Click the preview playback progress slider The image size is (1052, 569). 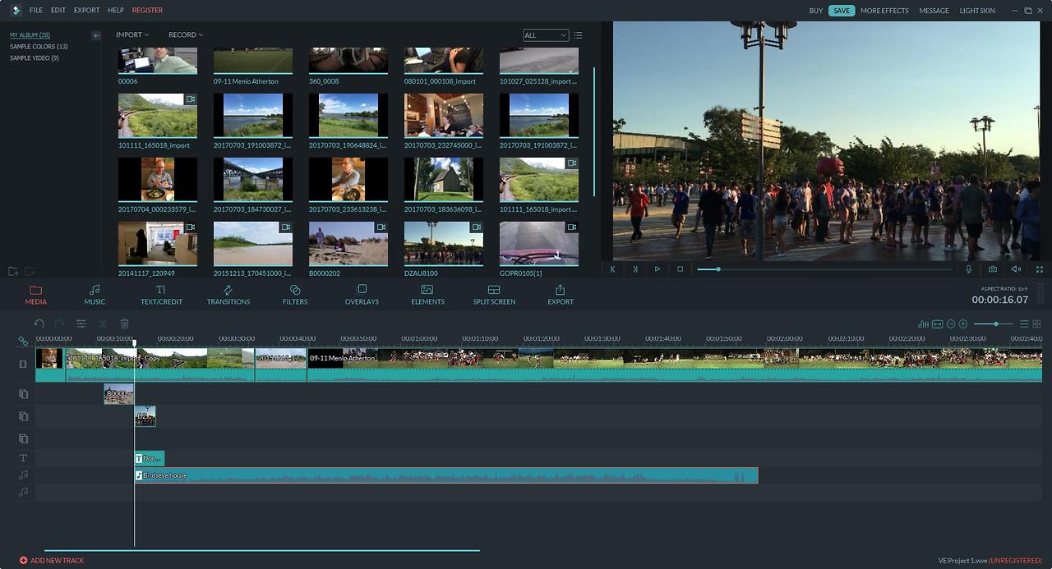pyautogui.click(x=824, y=269)
